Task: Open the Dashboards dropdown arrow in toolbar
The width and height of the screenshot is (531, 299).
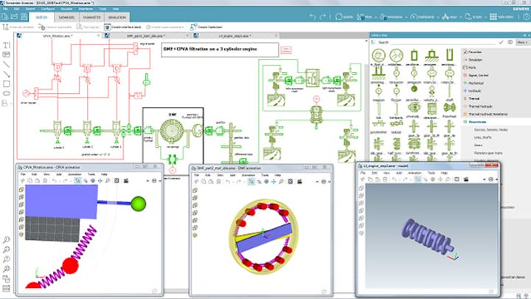Action: (438, 17)
